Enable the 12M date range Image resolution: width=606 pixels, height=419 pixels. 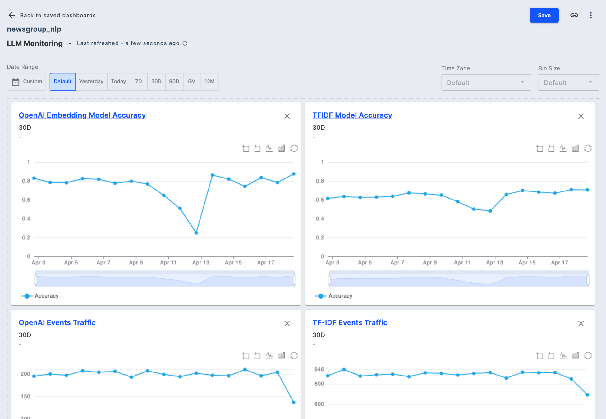209,82
